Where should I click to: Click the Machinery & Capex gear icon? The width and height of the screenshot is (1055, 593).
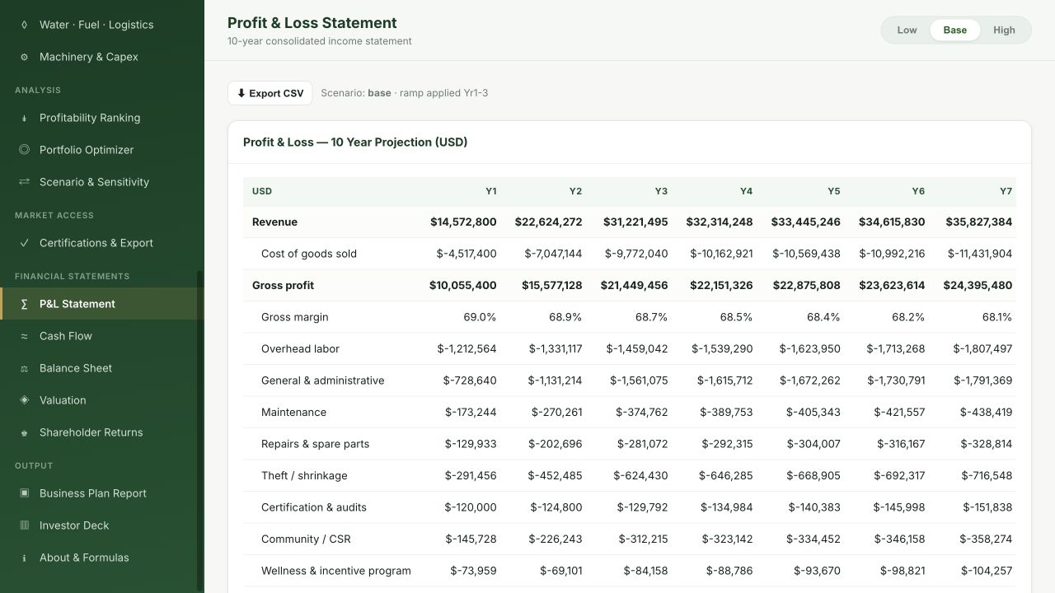click(x=24, y=57)
